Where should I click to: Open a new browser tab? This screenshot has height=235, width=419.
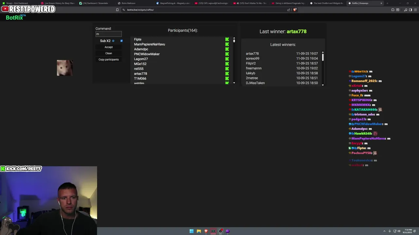pos(387,3)
